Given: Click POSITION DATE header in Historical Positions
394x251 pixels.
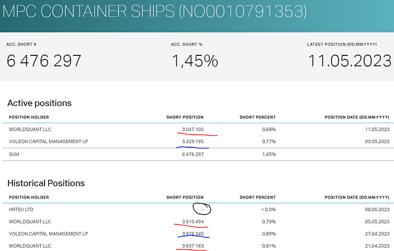Looking at the screenshot, I should click(357, 197).
